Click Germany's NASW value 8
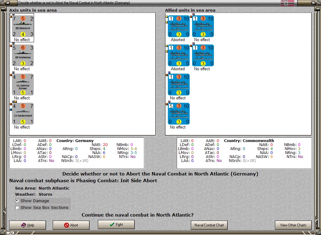321x235 pixels. [x=104, y=156]
